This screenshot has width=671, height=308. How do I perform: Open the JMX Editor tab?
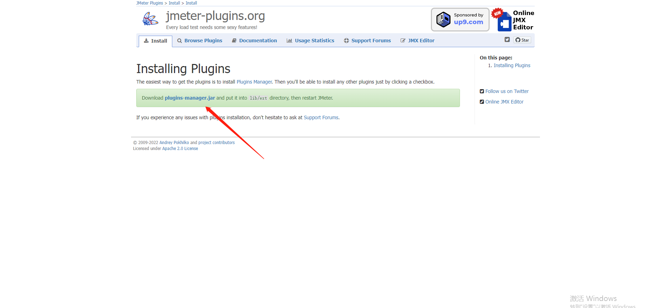click(417, 41)
